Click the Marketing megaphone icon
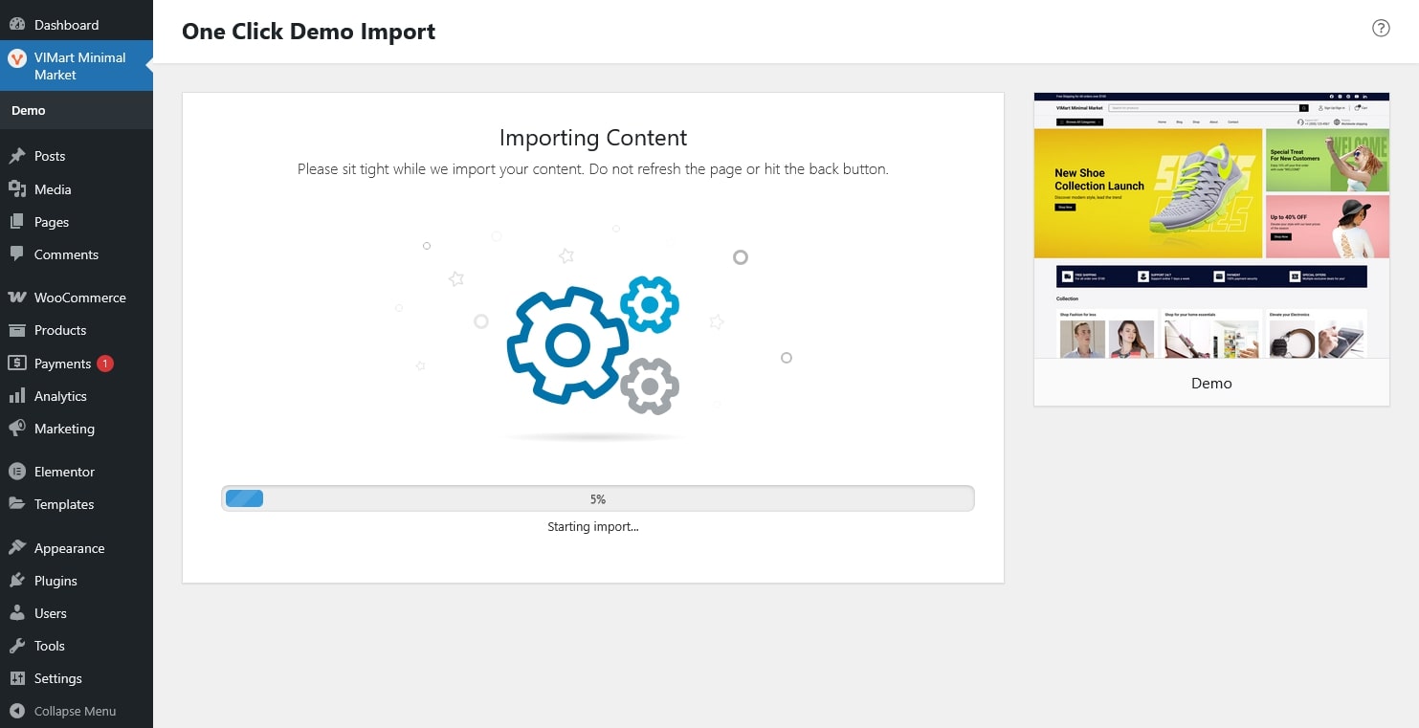The height and width of the screenshot is (728, 1419). [x=16, y=429]
